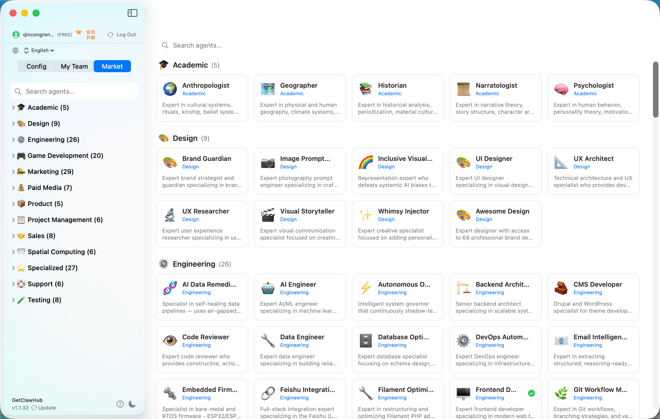The width and height of the screenshot is (660, 419).
Task: Open the help question mark icon
Action: 120,404
